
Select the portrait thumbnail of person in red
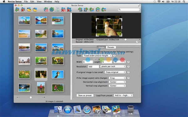click(41, 88)
